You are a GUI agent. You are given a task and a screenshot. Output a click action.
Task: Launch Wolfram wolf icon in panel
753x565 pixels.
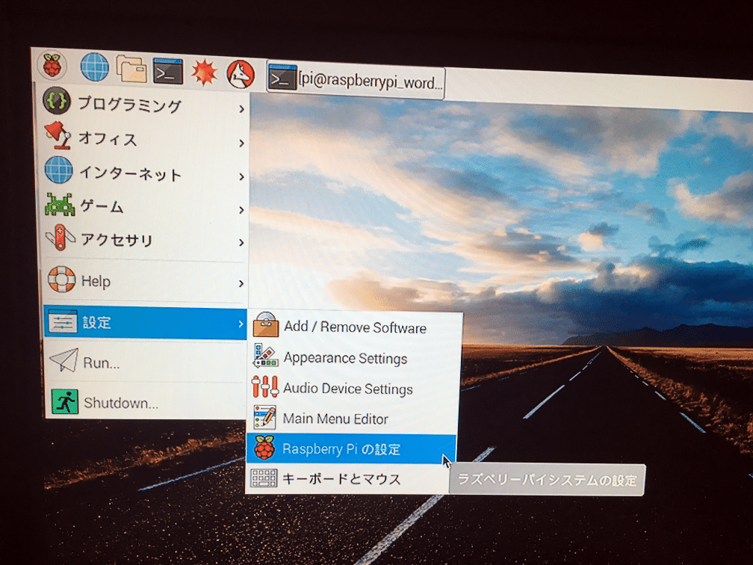pyautogui.click(x=240, y=74)
